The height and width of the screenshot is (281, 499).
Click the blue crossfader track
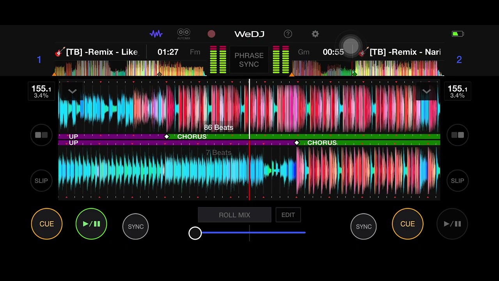point(253,233)
